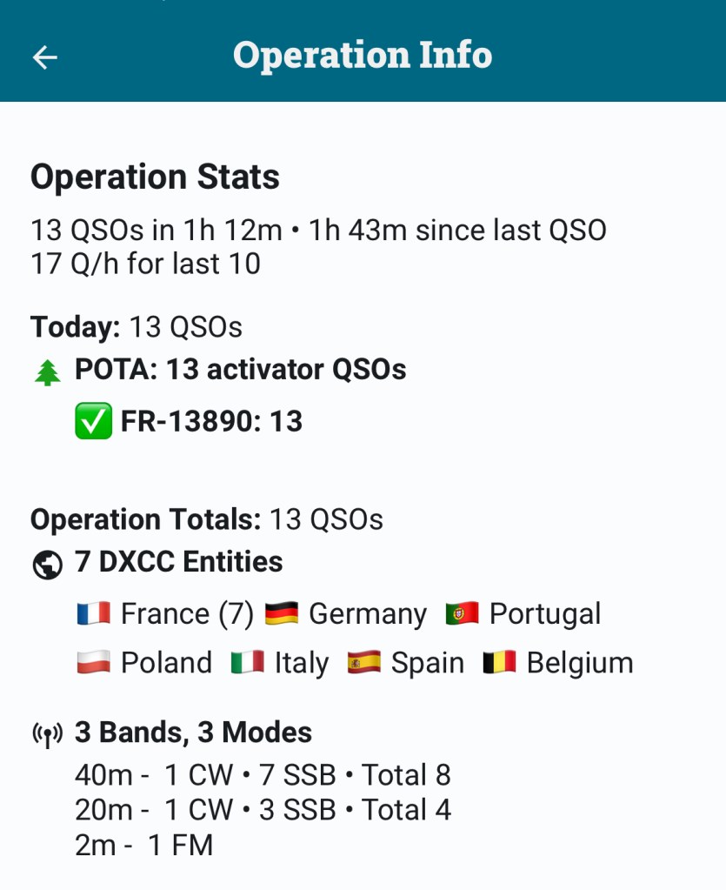Tap the 7 DXCC Entities heading
This screenshot has width=726, height=890.
pos(178,562)
